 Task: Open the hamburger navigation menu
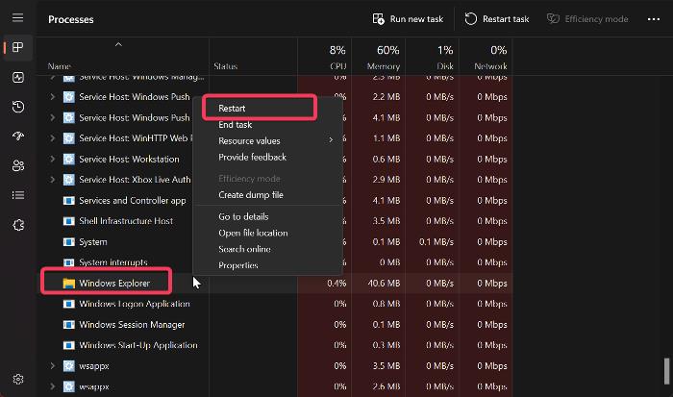click(17, 17)
